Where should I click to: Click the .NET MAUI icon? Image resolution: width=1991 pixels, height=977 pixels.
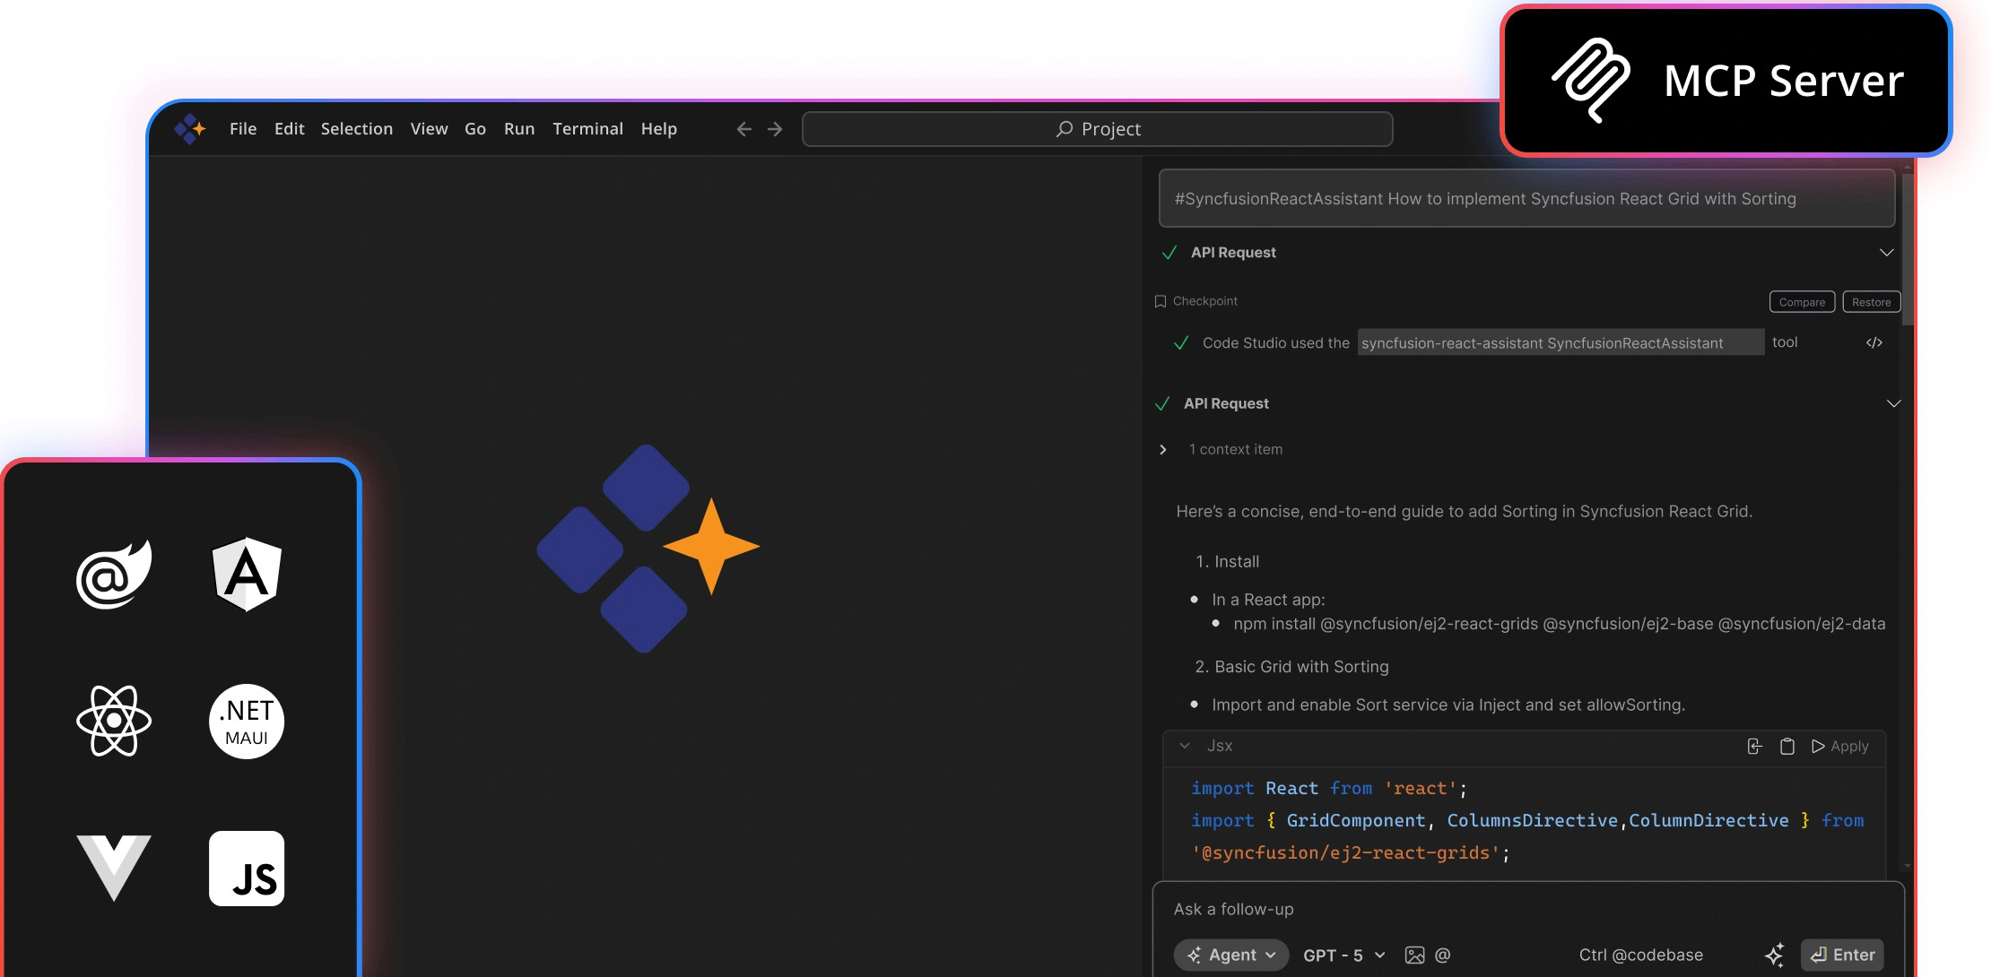(247, 721)
